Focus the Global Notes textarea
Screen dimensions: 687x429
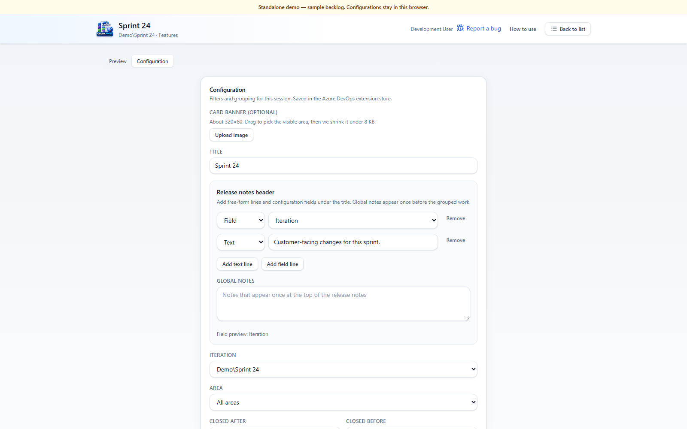[343, 304]
